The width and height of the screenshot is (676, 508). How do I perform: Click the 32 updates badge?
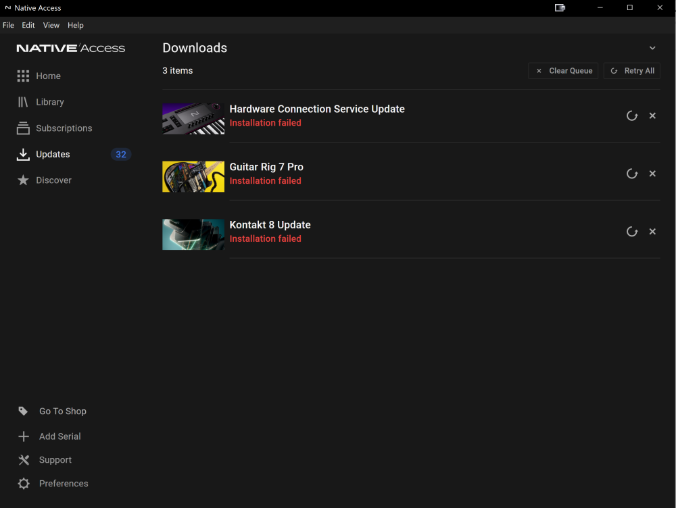[121, 154]
